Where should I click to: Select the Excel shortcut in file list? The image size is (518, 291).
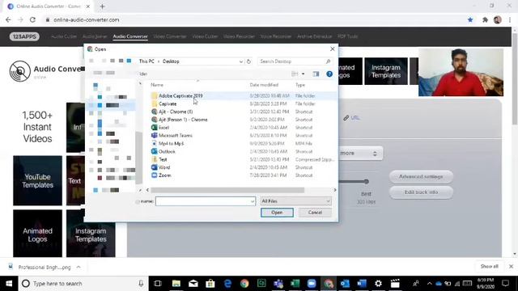coord(163,128)
